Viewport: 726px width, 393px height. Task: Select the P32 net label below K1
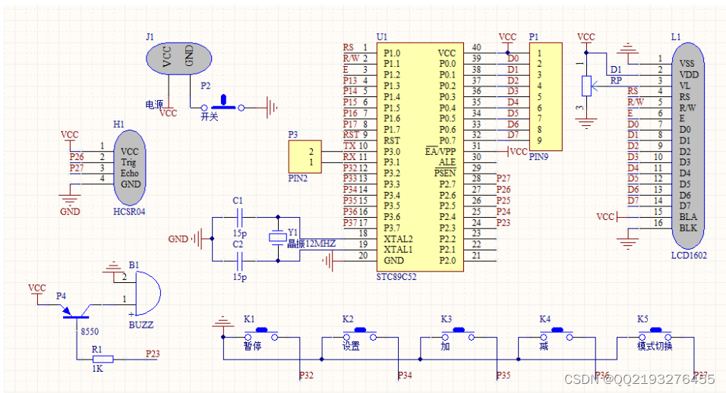(306, 376)
